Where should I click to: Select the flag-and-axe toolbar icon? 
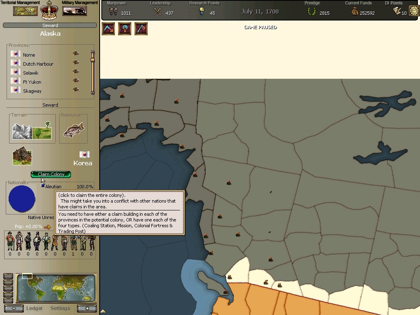(141, 28)
